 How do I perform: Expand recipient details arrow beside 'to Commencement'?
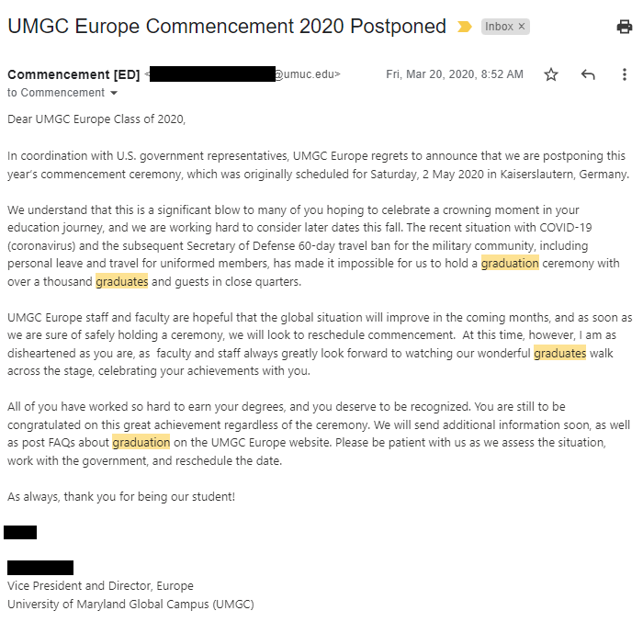[x=114, y=93]
